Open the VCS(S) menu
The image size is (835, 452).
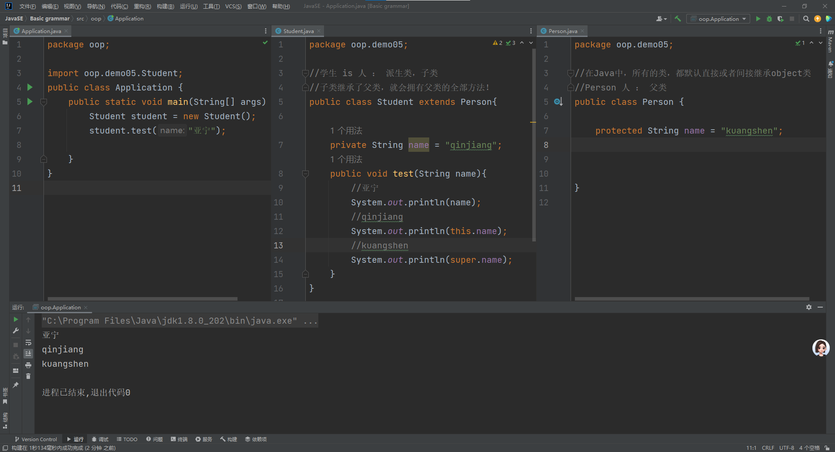233,6
